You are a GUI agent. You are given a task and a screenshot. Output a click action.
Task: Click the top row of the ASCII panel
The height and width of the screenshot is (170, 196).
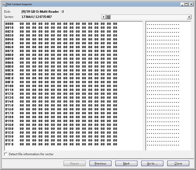tap(163, 25)
